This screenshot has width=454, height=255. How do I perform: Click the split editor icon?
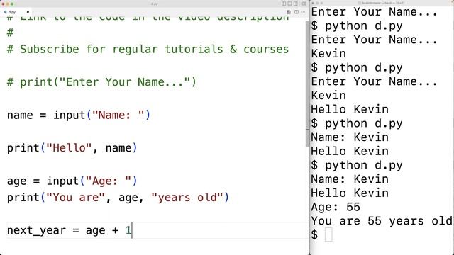point(297,12)
